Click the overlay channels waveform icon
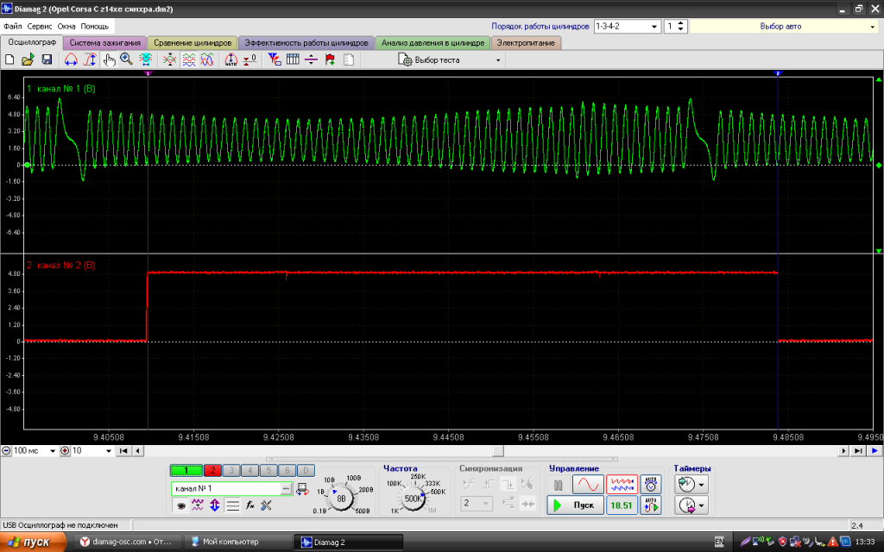 (x=170, y=60)
